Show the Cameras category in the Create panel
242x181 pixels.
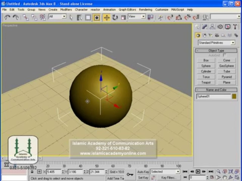click(x=217, y=35)
